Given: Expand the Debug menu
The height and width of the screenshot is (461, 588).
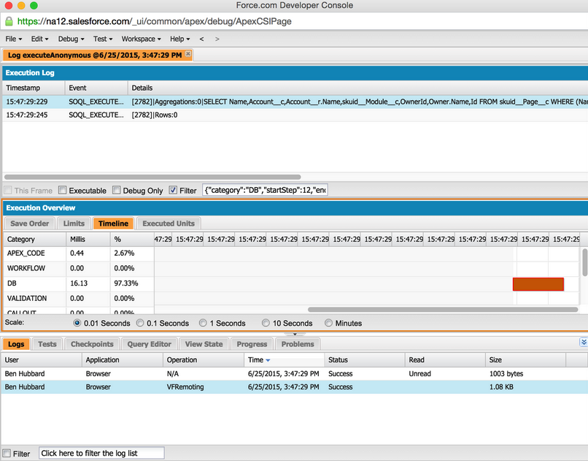Looking at the screenshot, I should [x=71, y=39].
